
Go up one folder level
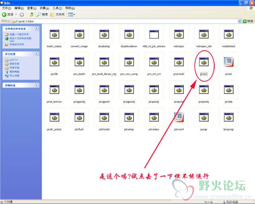31,15
